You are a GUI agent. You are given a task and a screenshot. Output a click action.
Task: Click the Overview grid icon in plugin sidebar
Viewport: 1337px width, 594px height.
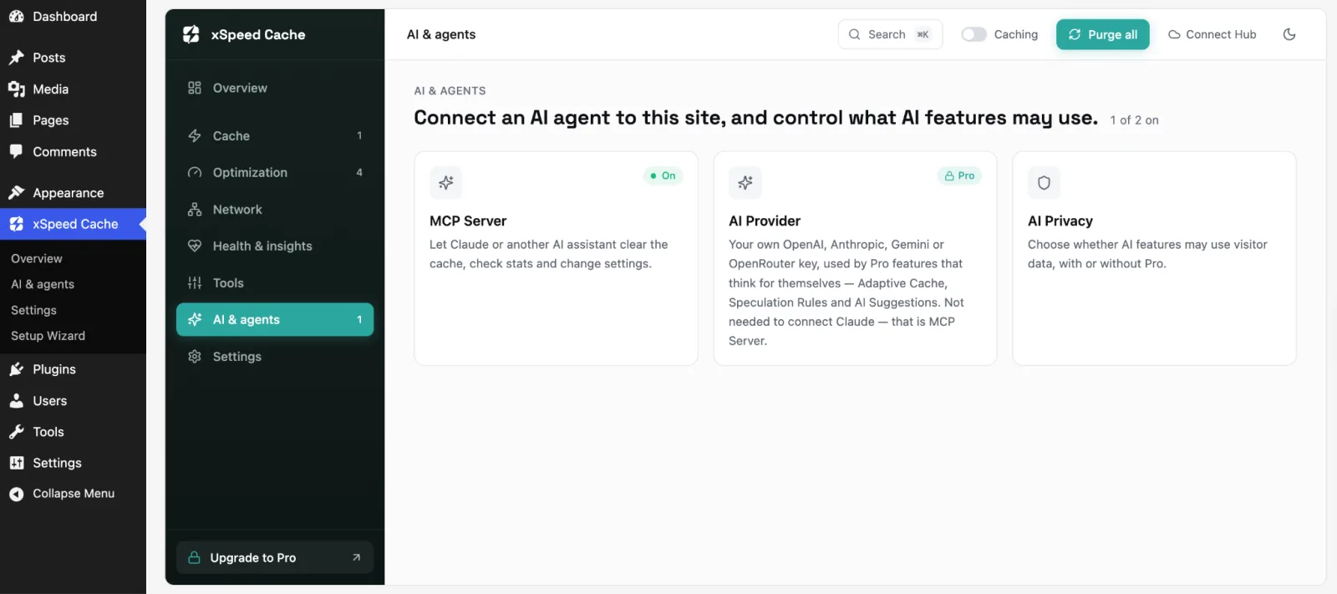click(195, 88)
